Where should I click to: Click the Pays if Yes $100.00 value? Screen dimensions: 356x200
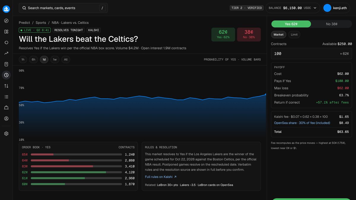tap(342, 81)
